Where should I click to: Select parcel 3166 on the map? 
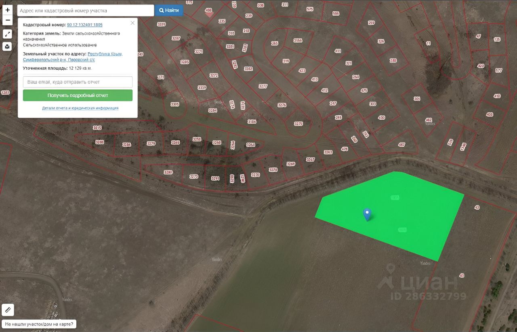298,40
